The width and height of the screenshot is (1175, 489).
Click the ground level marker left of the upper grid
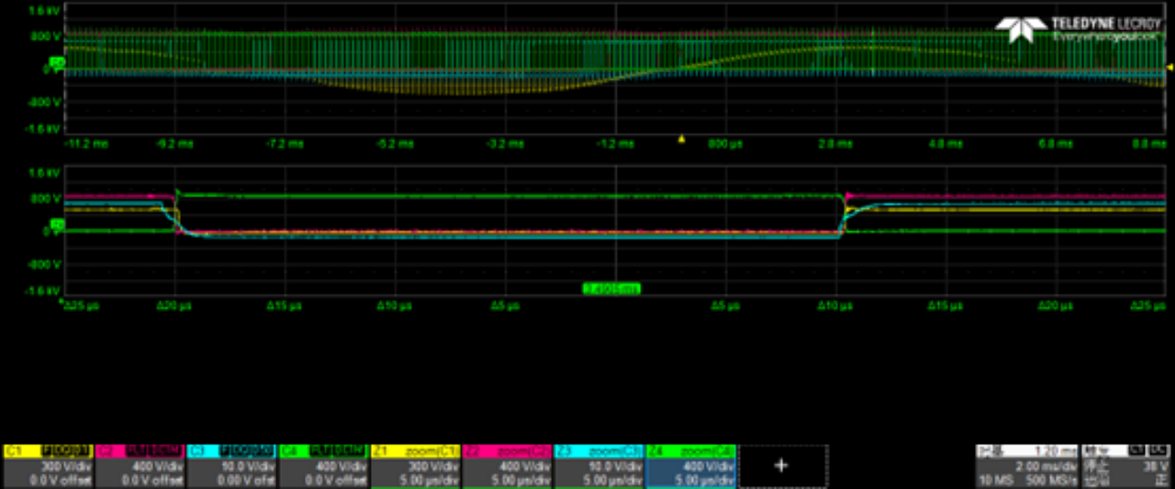click(58, 62)
